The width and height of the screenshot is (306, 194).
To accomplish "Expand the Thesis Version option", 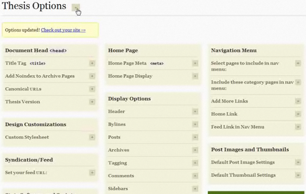I will click(92, 102).
